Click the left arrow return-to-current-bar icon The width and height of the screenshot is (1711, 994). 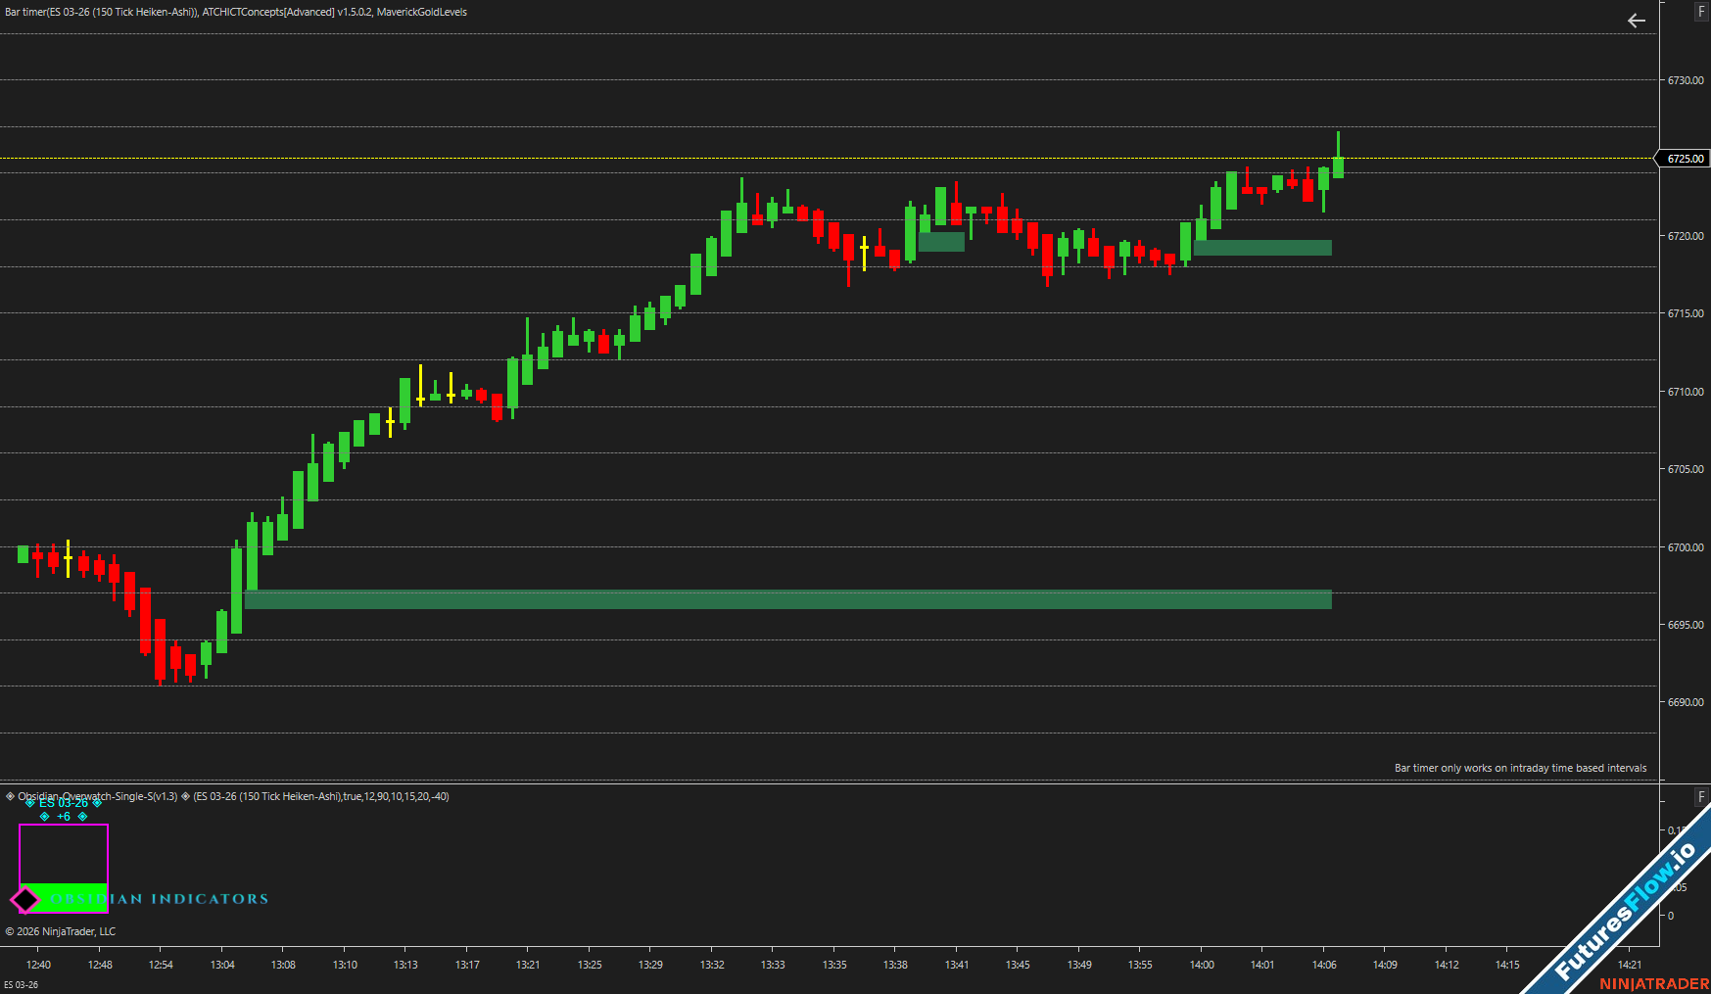1636,21
